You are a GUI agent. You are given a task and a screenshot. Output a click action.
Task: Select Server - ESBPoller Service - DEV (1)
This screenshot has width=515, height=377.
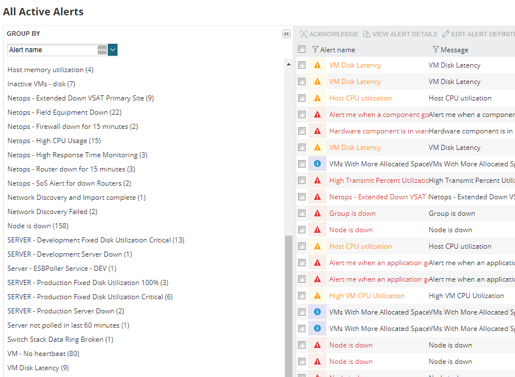(62, 269)
